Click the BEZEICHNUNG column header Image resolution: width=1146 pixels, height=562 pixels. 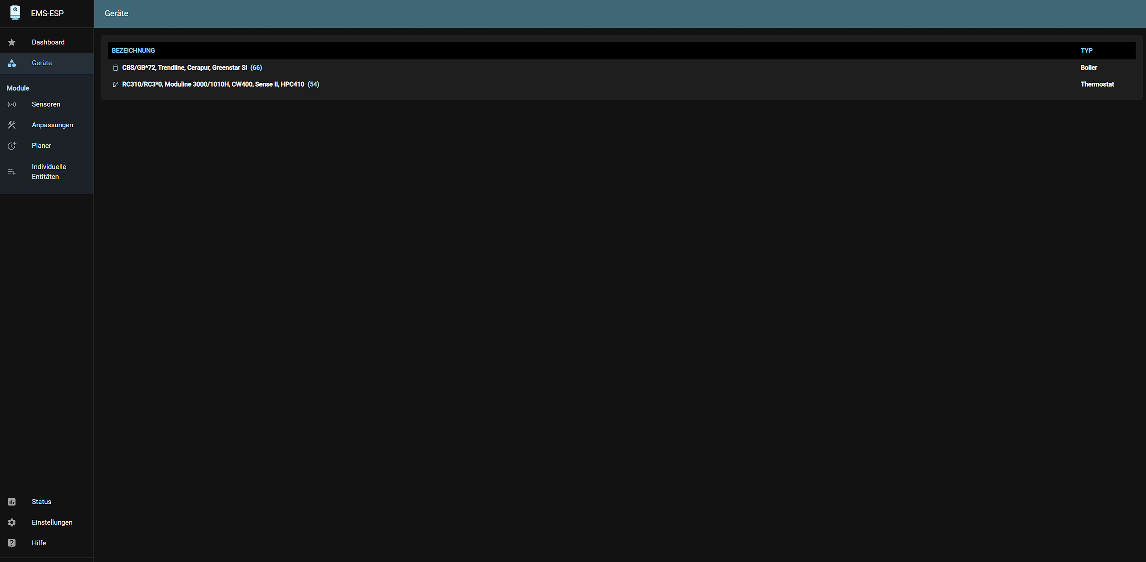pyautogui.click(x=133, y=51)
